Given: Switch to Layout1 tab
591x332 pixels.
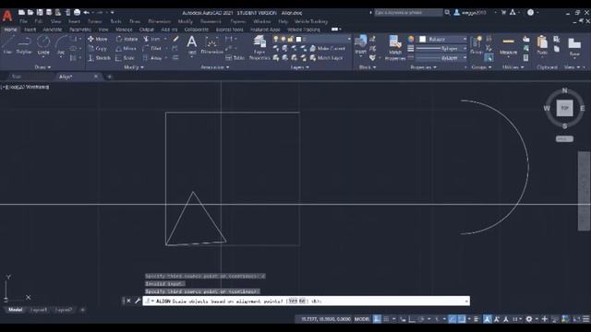Looking at the screenshot, I should tap(39, 310).
